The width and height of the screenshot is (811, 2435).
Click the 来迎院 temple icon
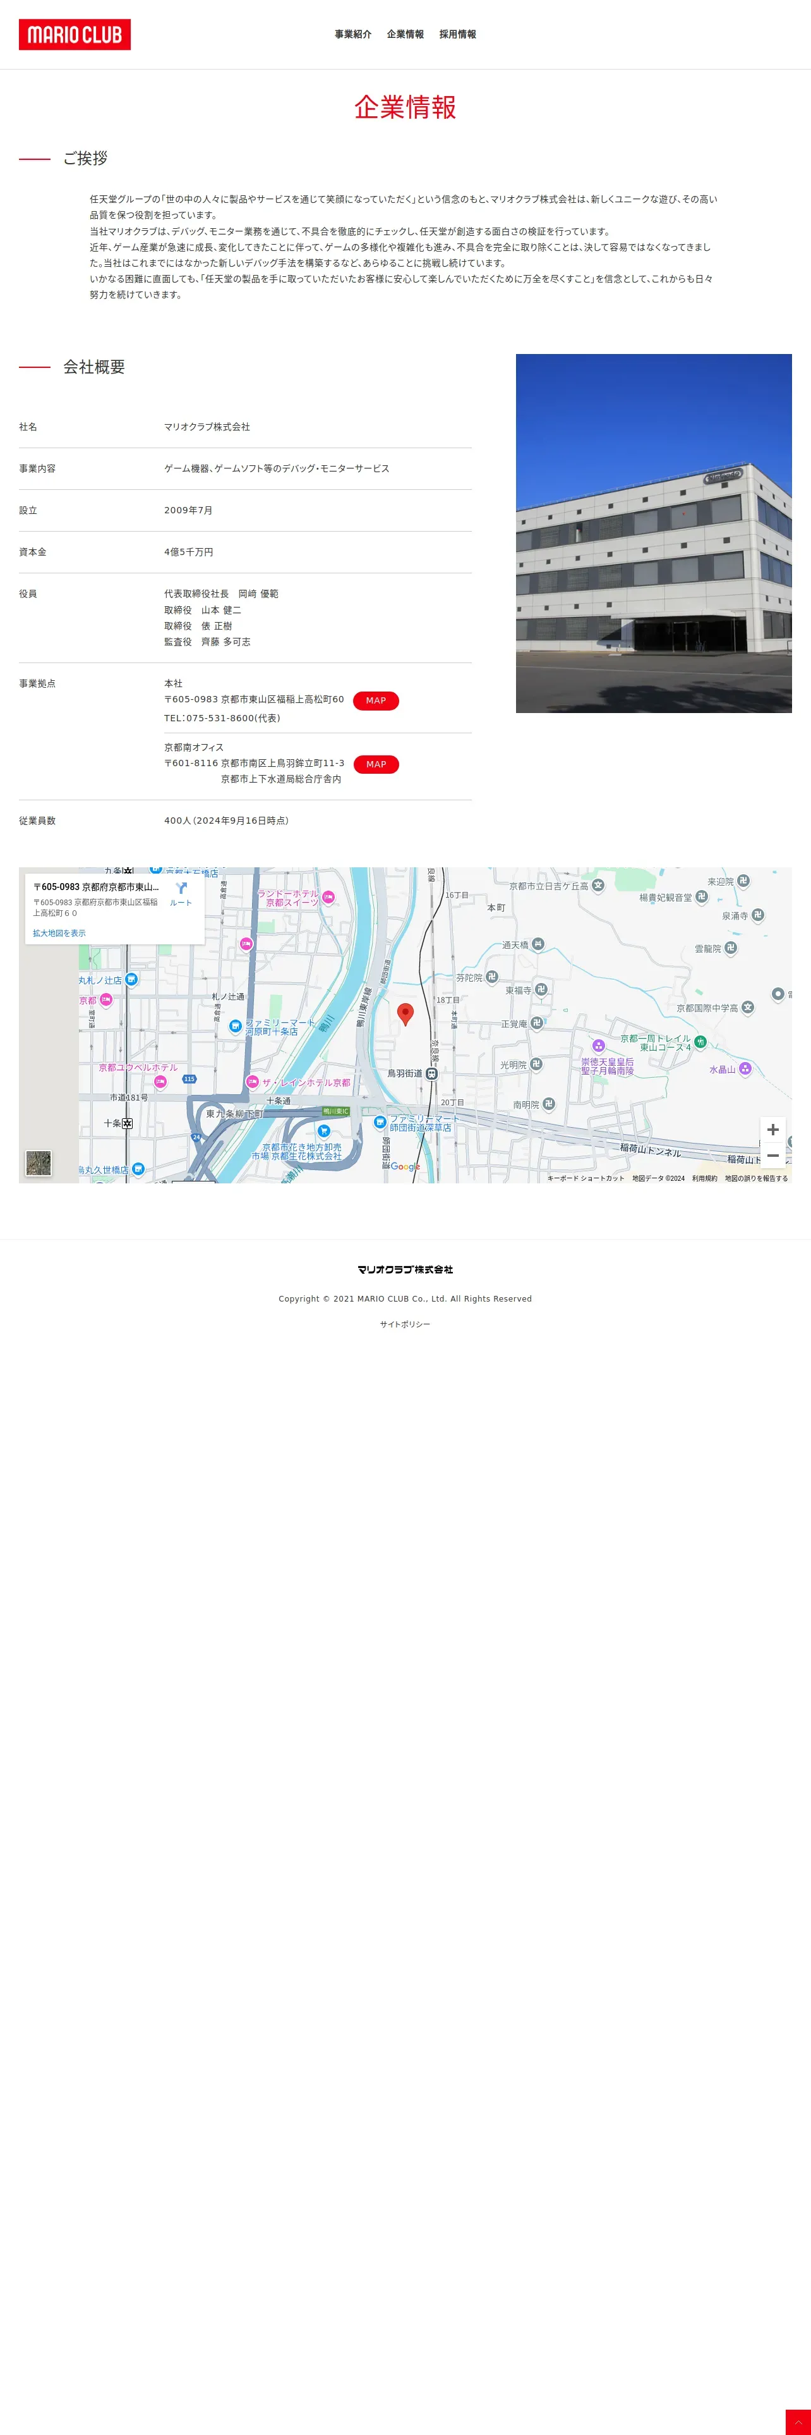tap(743, 880)
